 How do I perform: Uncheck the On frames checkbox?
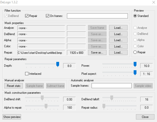click(x=47, y=16)
